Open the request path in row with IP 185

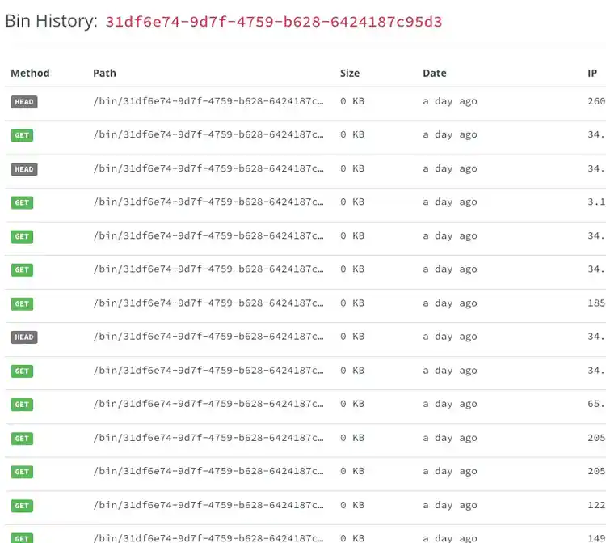pyautogui.click(x=208, y=303)
